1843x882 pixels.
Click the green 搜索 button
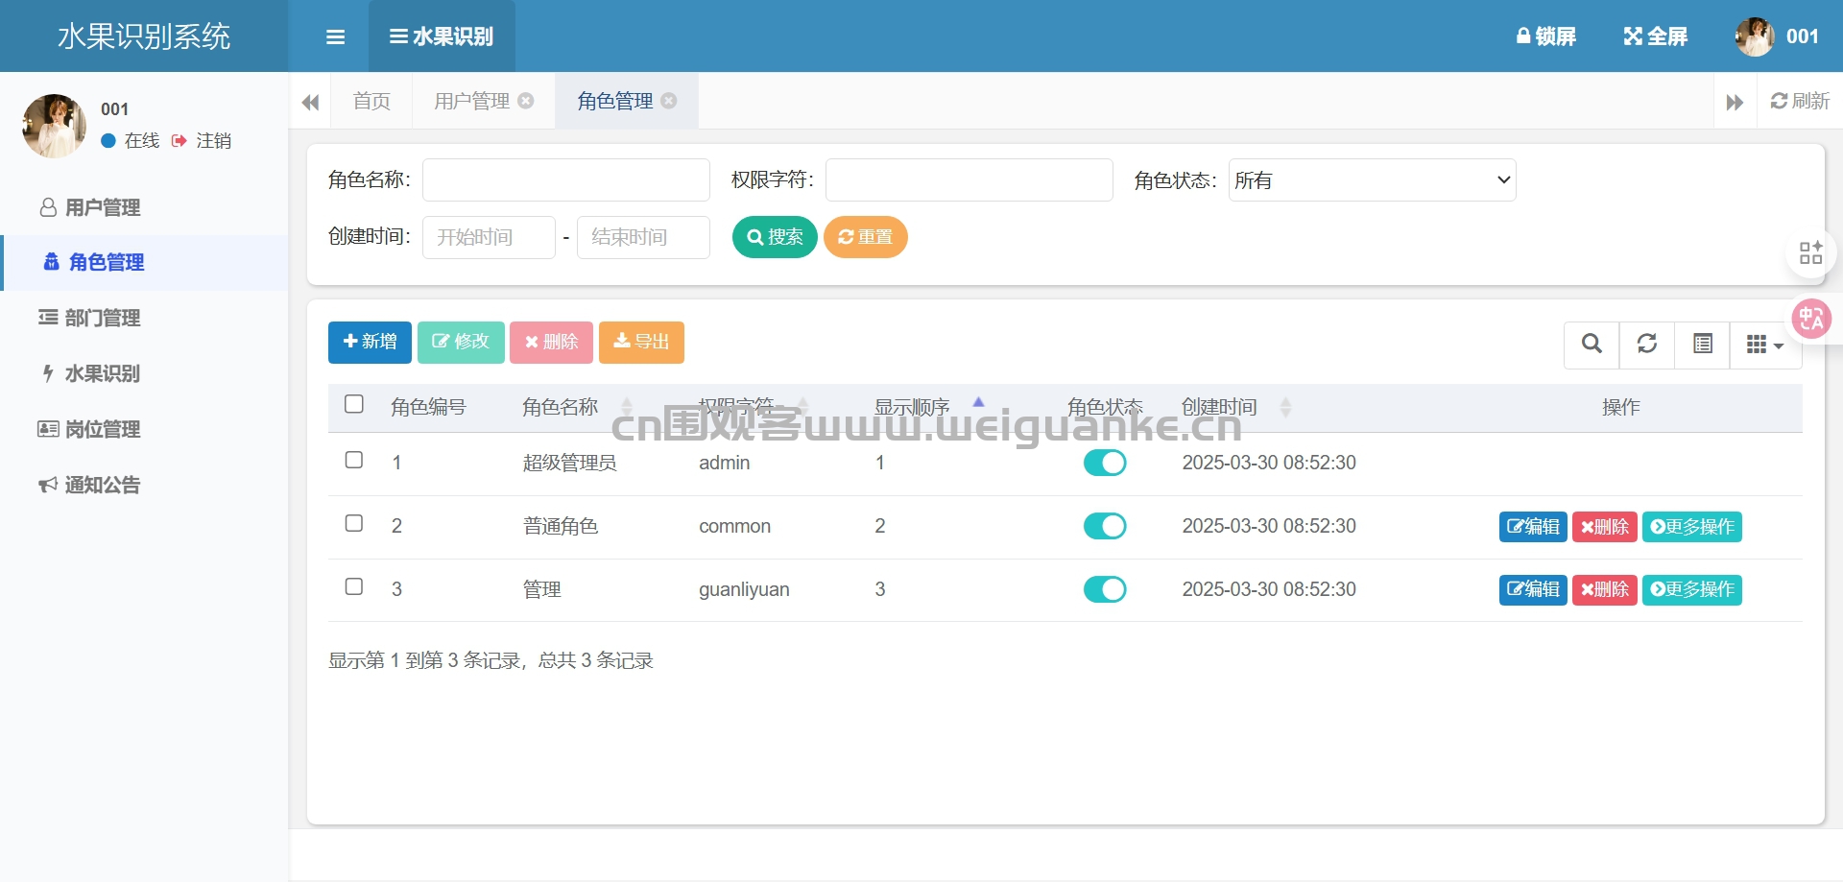pyautogui.click(x=775, y=237)
